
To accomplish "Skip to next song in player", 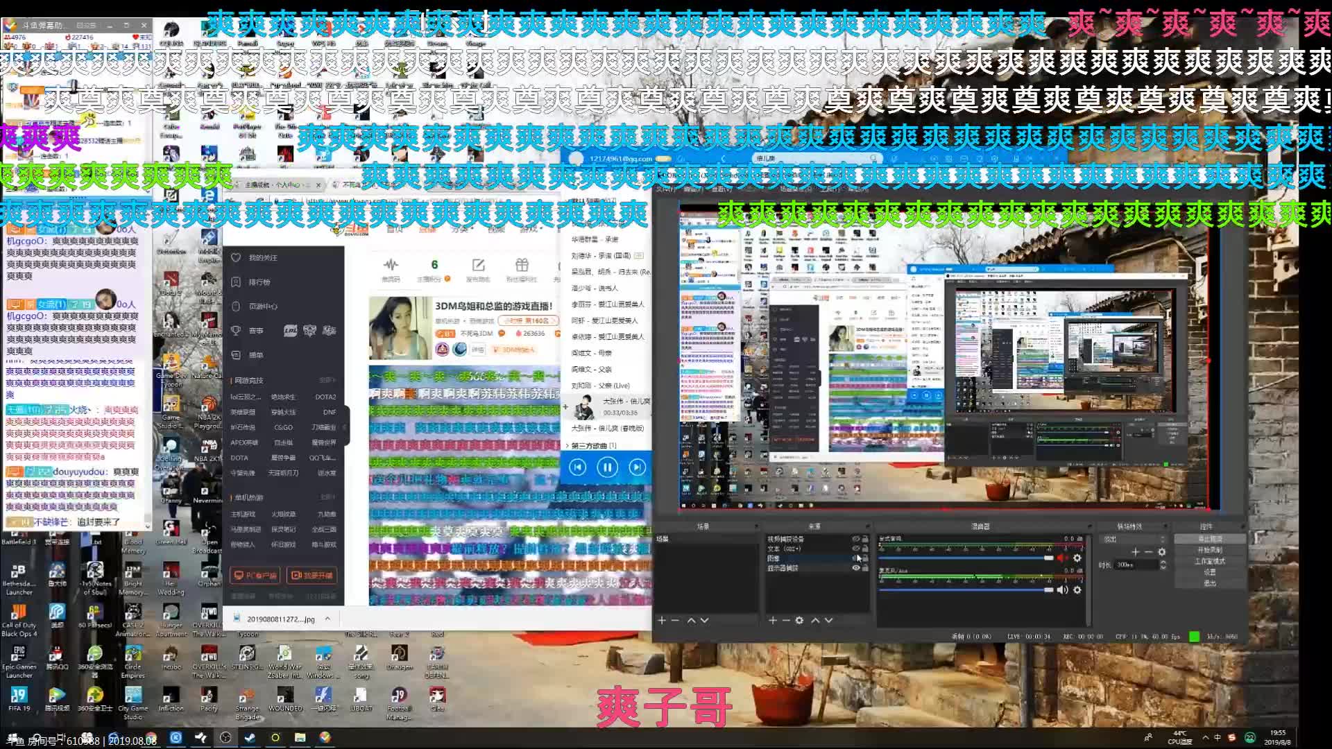I will (x=637, y=467).
